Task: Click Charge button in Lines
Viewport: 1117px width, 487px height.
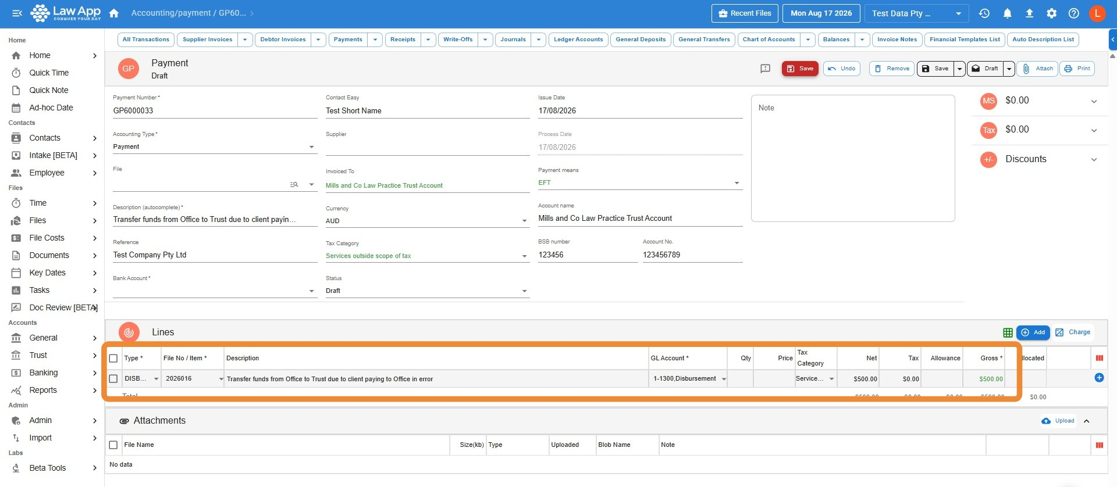Action: click(1073, 332)
